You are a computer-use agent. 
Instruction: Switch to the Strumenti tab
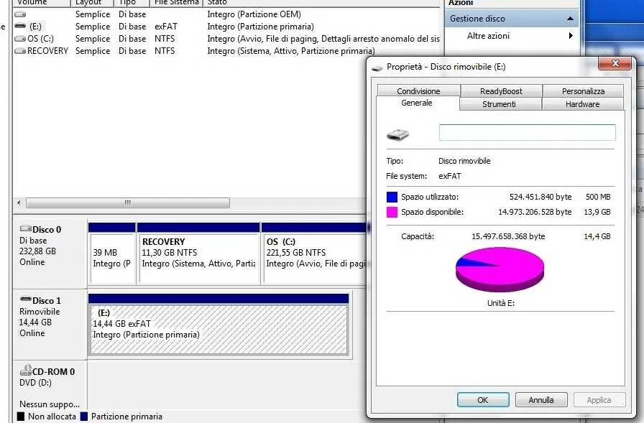[499, 104]
